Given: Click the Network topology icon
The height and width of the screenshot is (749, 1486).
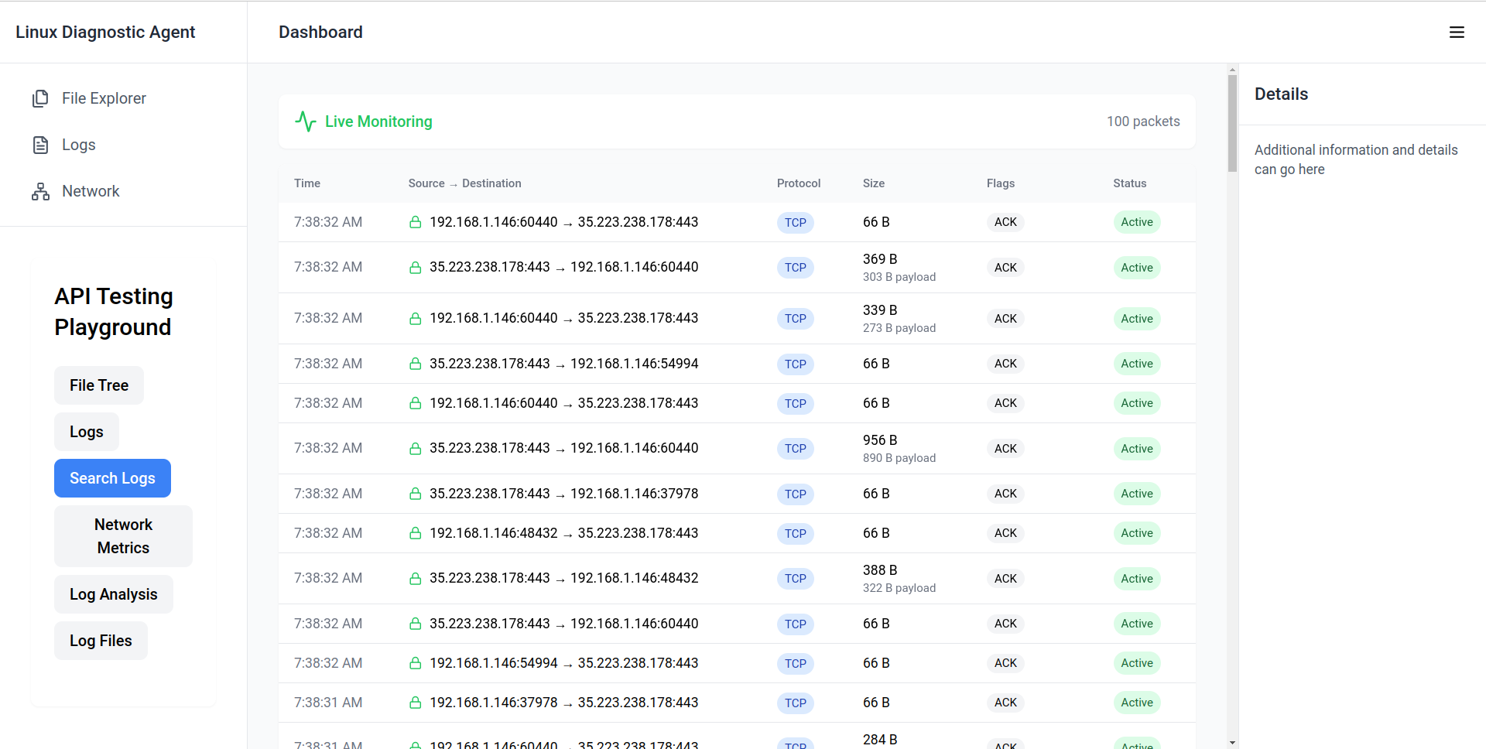Looking at the screenshot, I should coord(40,191).
